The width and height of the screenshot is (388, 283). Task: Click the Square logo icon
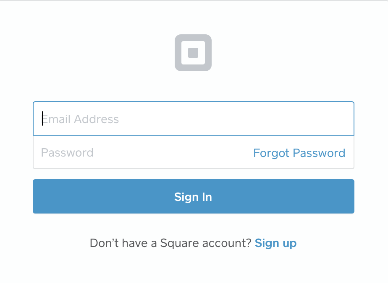pyautogui.click(x=193, y=53)
